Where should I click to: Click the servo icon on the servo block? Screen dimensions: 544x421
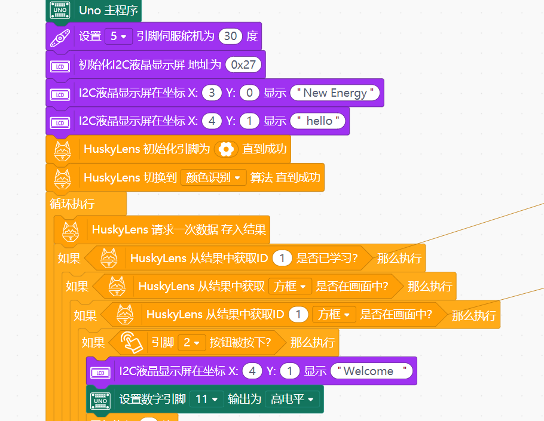click(x=60, y=37)
